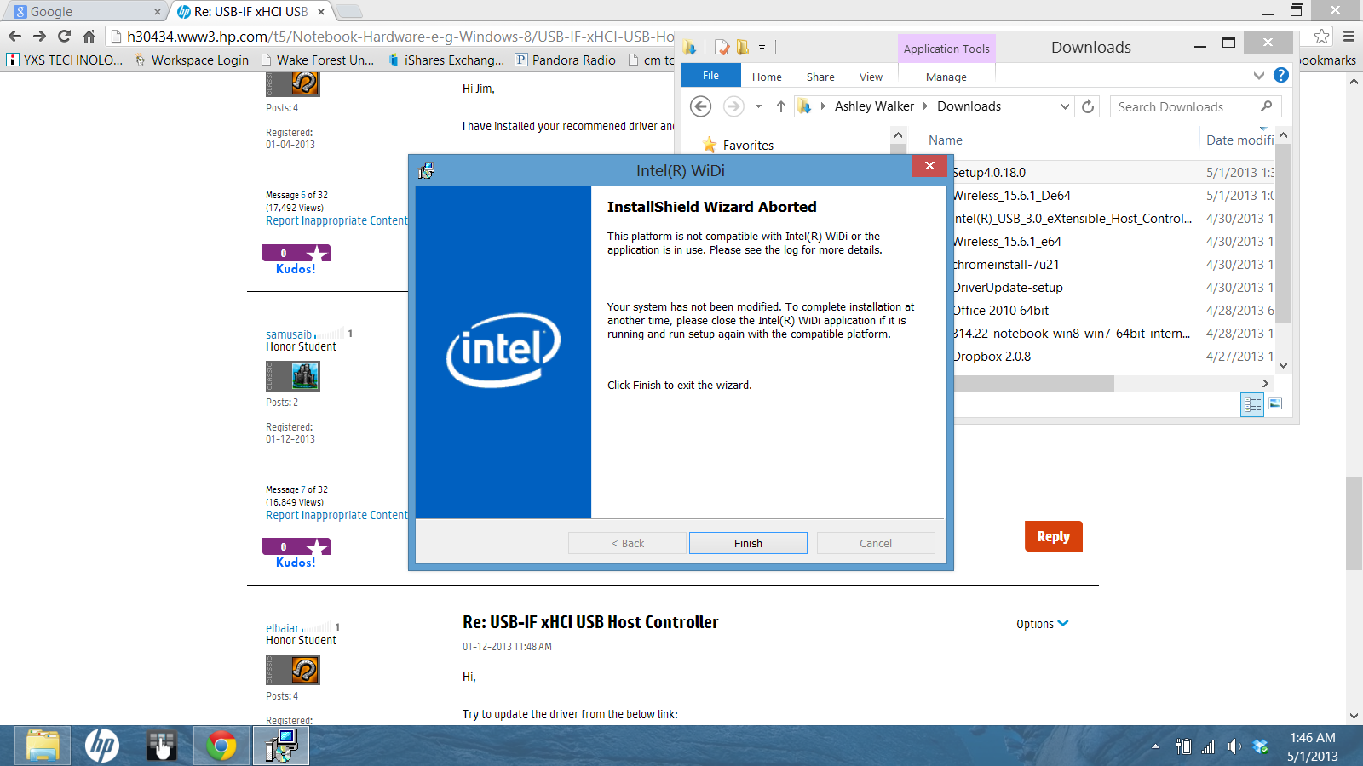
Task: Click the Chrome back arrow
Action: tap(14, 36)
